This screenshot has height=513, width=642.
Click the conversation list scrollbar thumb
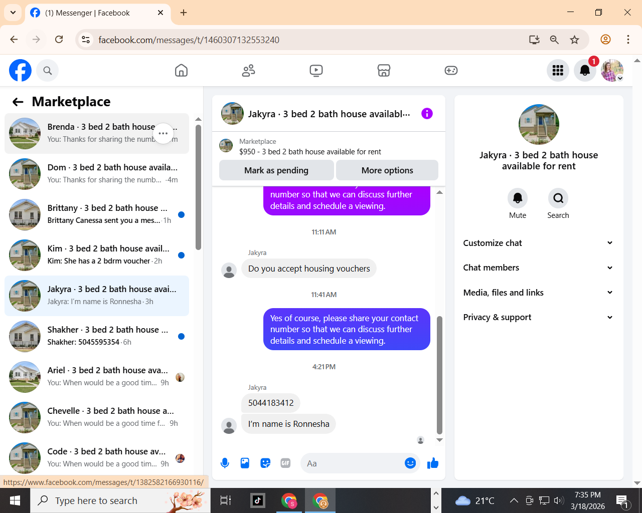click(x=198, y=187)
